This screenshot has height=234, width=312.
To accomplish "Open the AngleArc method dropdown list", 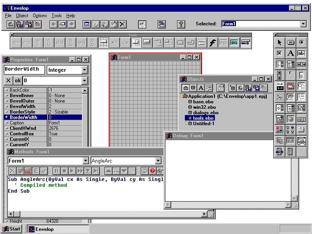I will [158, 161].
